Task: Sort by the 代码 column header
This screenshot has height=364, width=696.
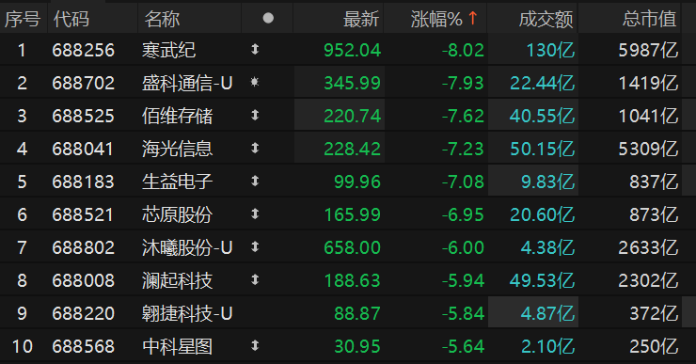Action: point(71,19)
